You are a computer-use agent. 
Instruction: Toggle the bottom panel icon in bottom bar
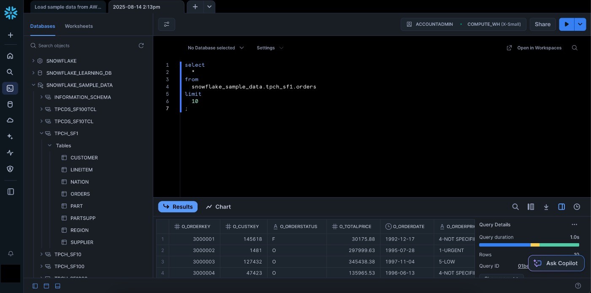[58, 286]
